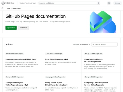Click the GitHub Octocat logo icon
Image resolution: width=123 pixels, height=92 pixels.
point(3,3)
